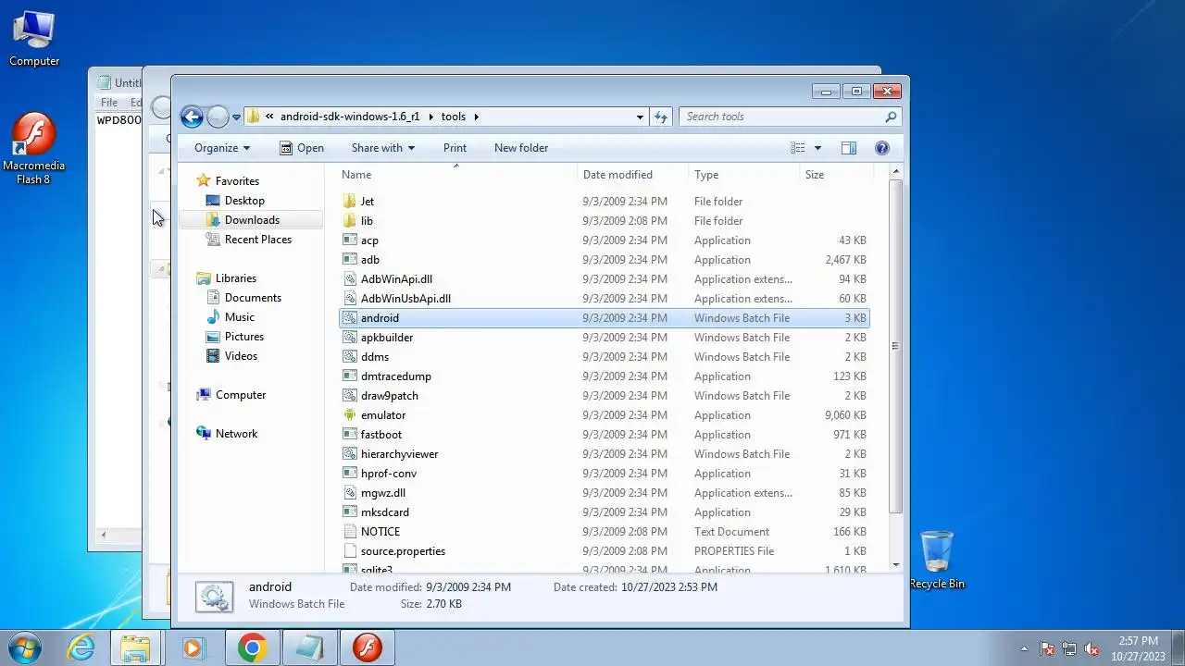
Task: Show hidden system tray icons
Action: point(1024,648)
